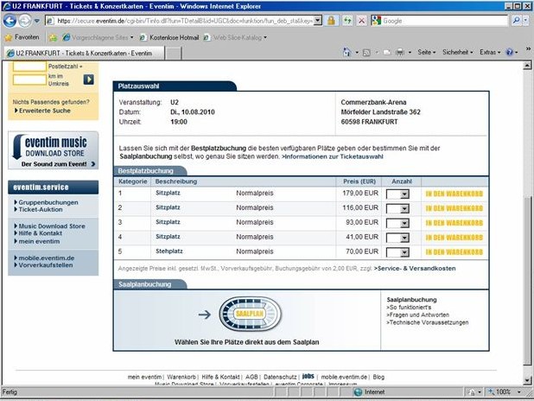This screenshot has height=401, width=534.
Task: Click the browser back button
Action: click(x=11, y=21)
